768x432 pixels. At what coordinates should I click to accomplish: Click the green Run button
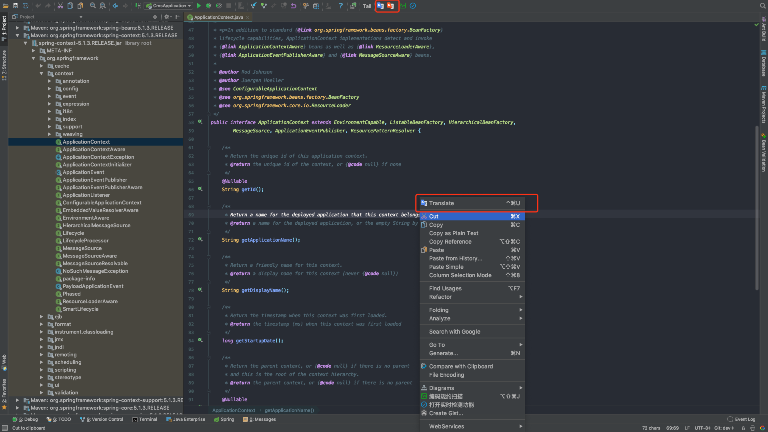tap(199, 6)
